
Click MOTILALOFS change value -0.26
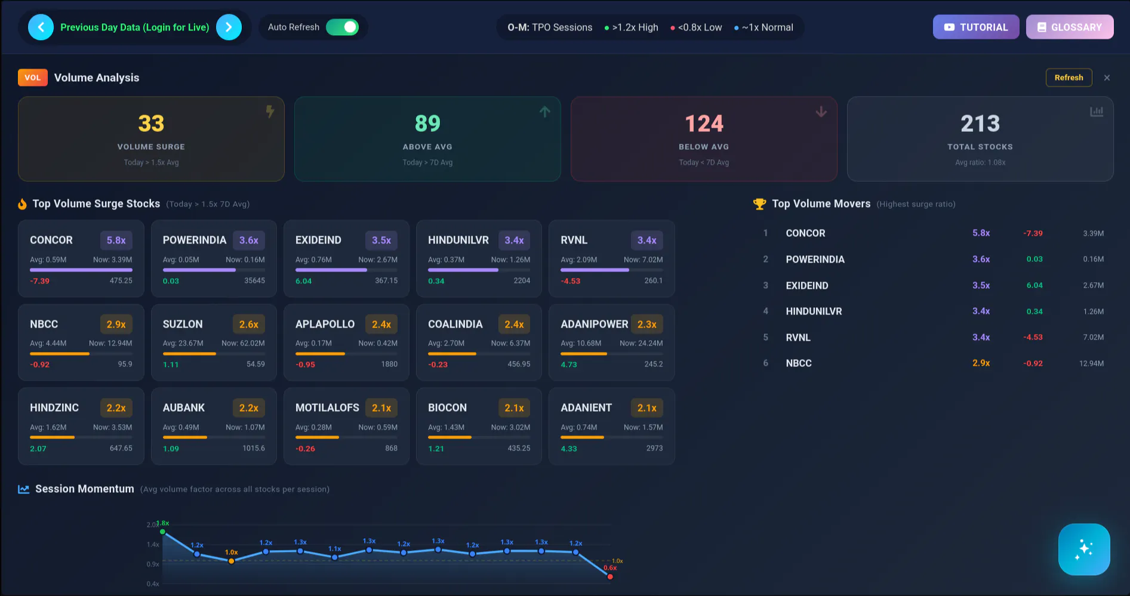(305, 449)
